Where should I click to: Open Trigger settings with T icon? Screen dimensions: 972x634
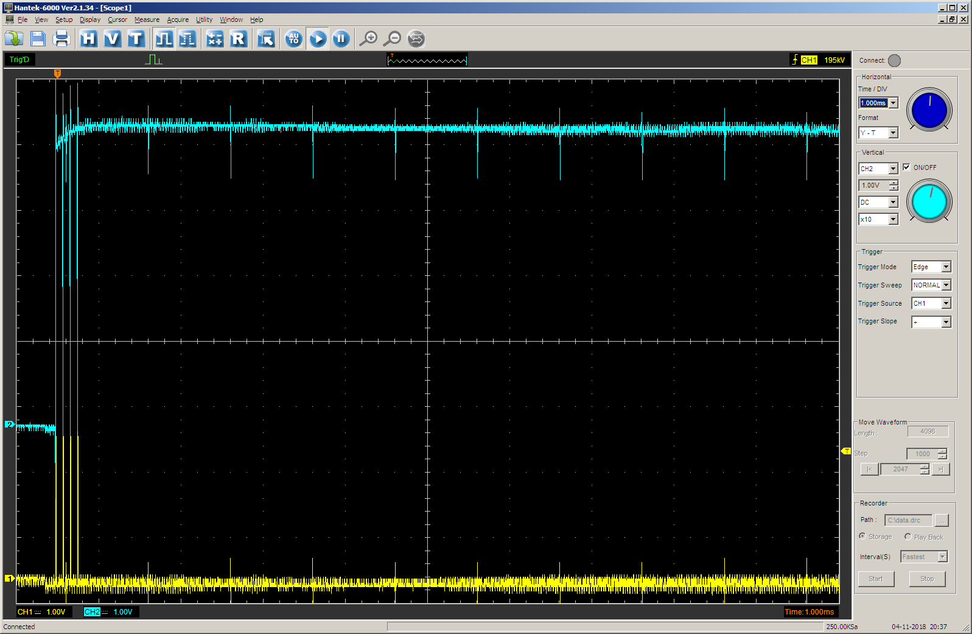pos(136,39)
